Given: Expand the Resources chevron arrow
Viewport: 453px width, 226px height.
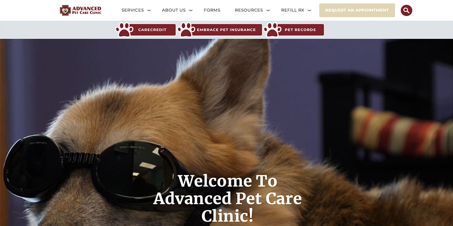Looking at the screenshot, I should tap(268, 11).
